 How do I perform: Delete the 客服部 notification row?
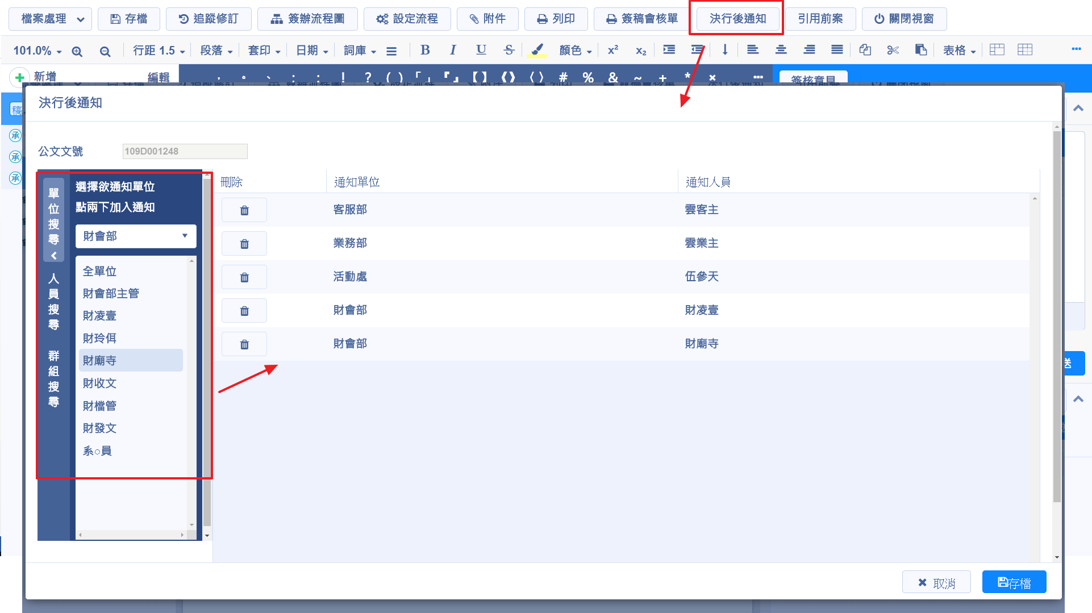click(244, 210)
